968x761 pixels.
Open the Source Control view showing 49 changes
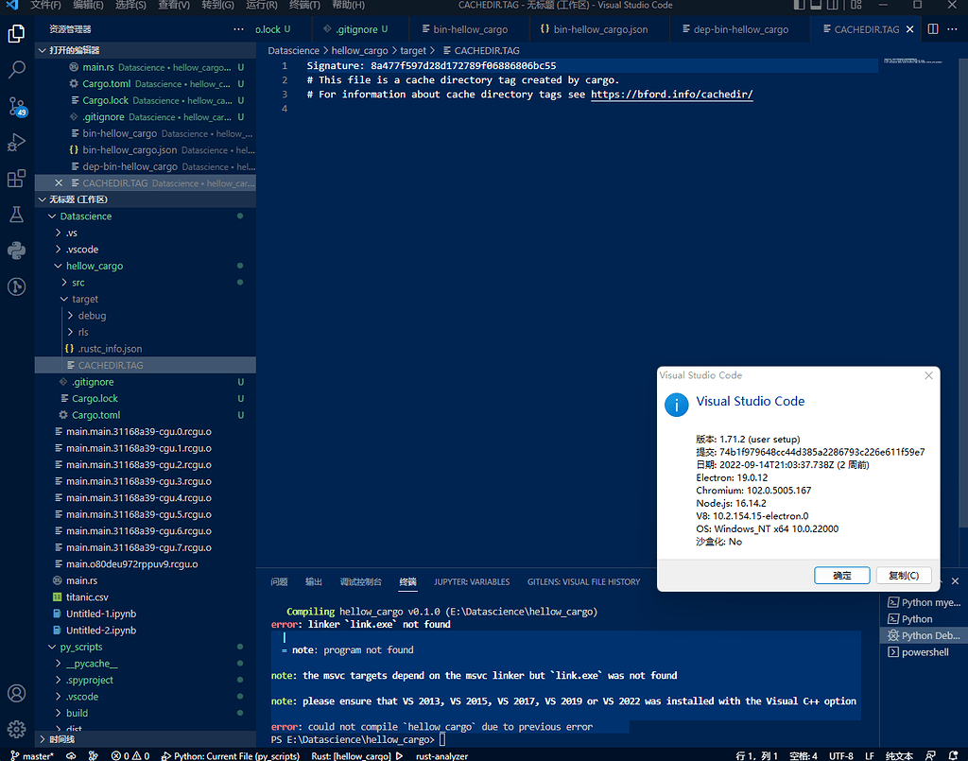tap(17, 104)
